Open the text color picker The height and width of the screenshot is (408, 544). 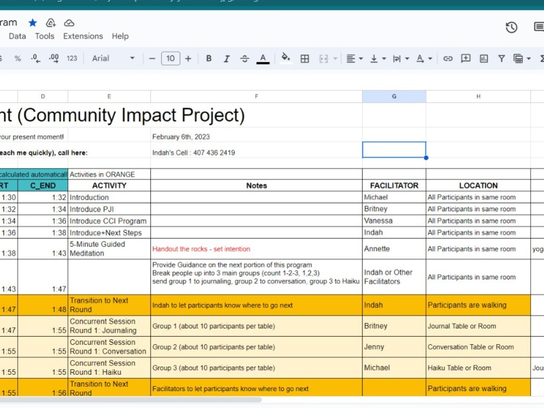(263, 59)
